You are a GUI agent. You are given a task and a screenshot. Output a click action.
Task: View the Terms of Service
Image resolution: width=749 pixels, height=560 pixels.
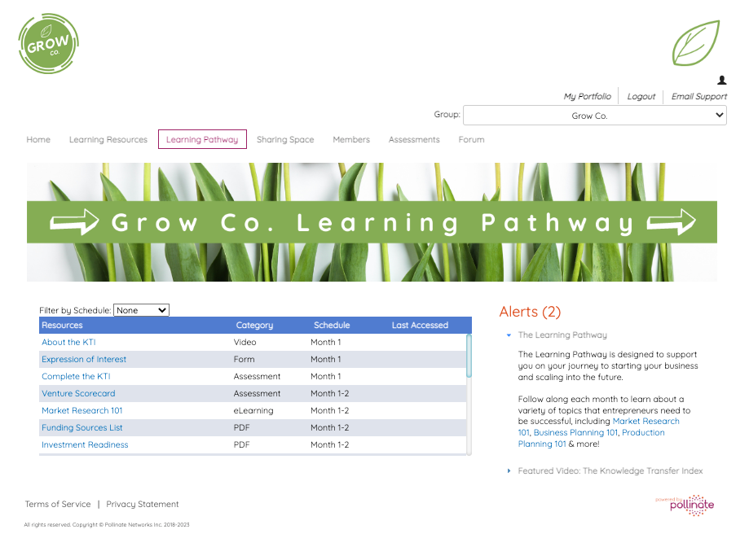point(57,504)
